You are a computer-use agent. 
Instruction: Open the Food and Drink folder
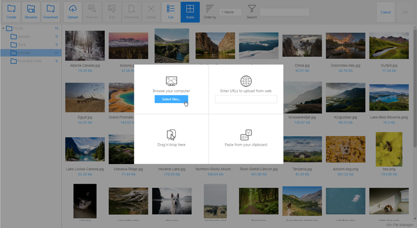[31, 61]
